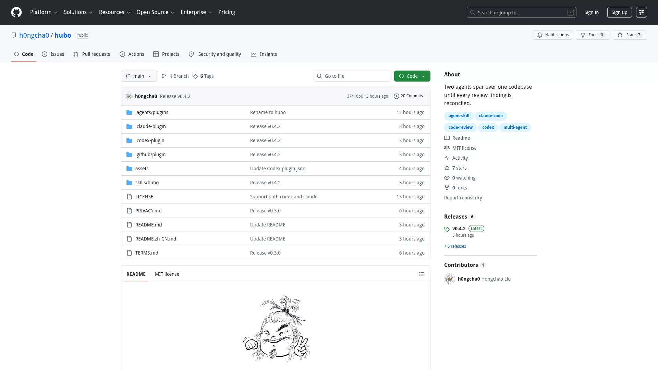Expand the Open Source menu
Viewport: 658px width, 370px height.
[155, 12]
